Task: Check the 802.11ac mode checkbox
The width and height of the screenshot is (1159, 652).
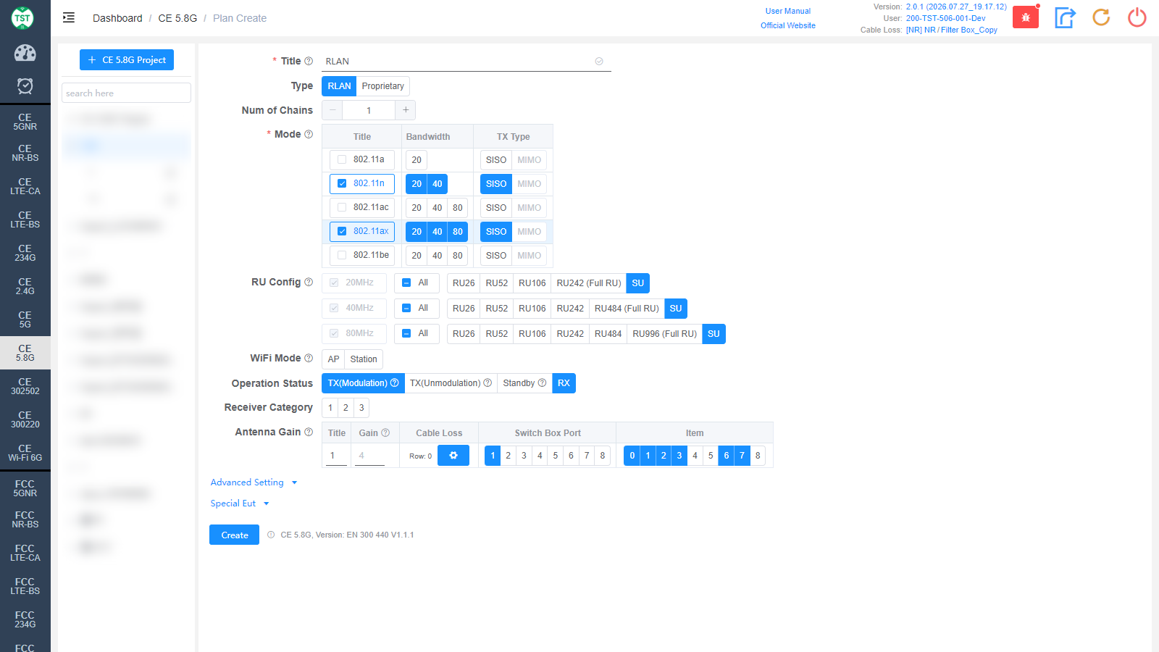Action: point(342,207)
